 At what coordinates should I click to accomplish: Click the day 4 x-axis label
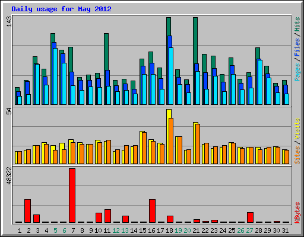pyautogui.click(x=46, y=230)
